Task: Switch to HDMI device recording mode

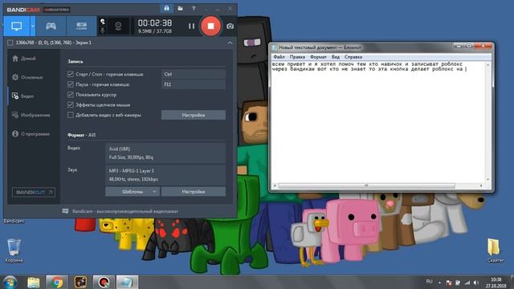Action: (x=81, y=26)
